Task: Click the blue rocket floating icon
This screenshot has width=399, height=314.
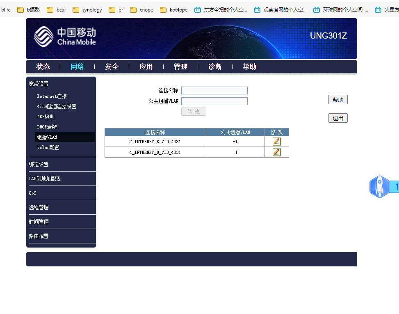Action: click(x=380, y=186)
